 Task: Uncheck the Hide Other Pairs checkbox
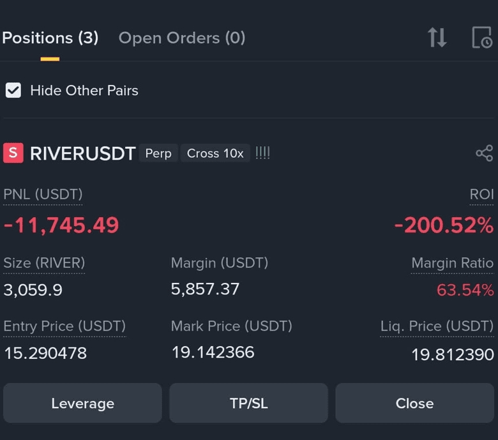(x=13, y=90)
